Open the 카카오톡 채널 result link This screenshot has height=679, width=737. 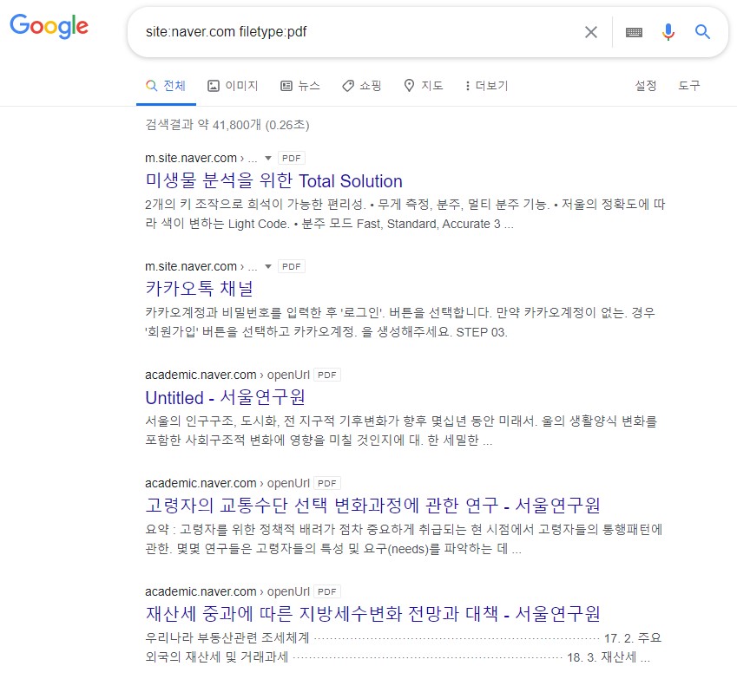pos(200,289)
